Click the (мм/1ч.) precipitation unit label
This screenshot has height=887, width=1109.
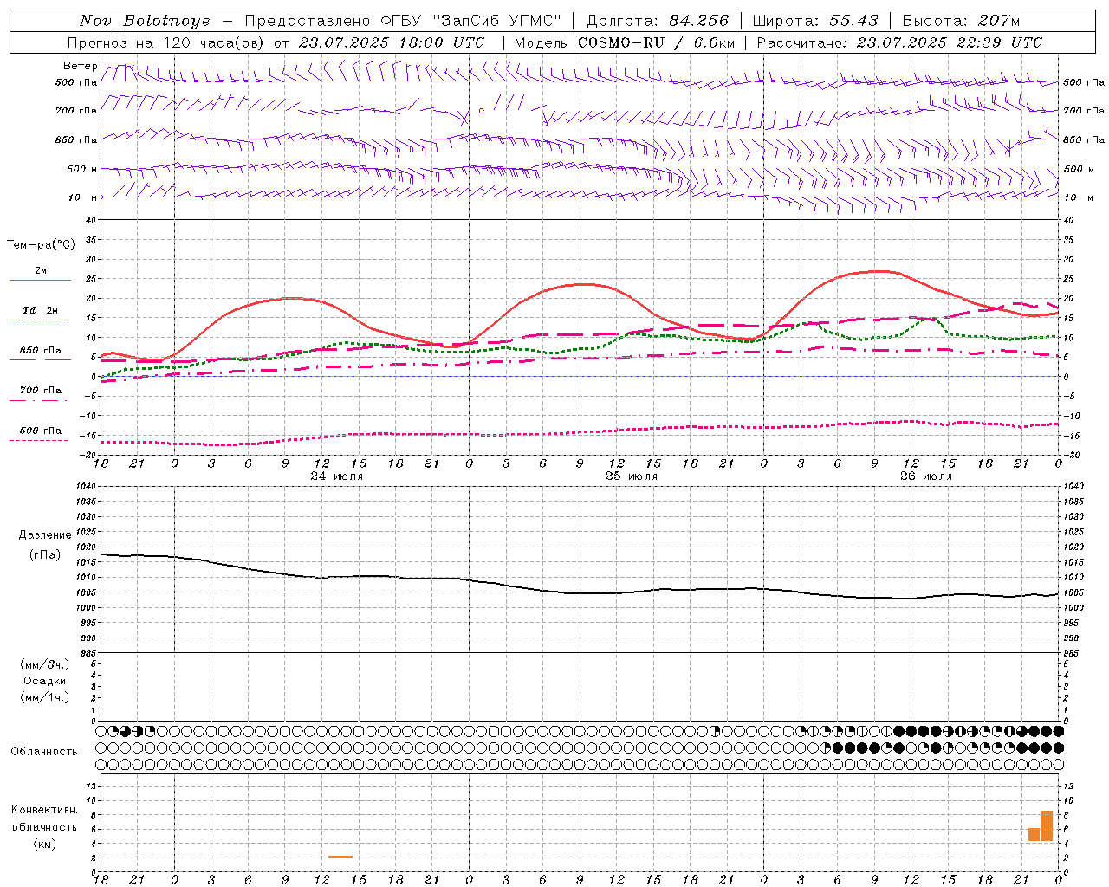[x=44, y=697]
